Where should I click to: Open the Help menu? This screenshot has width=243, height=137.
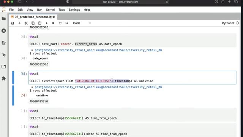87,10
